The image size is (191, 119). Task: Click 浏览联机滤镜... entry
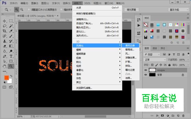pos(97,88)
